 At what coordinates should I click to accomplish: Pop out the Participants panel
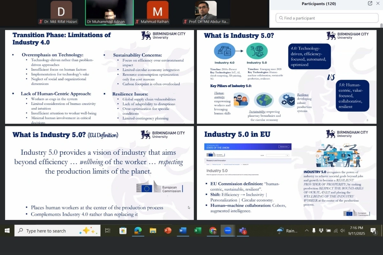point(370,4)
